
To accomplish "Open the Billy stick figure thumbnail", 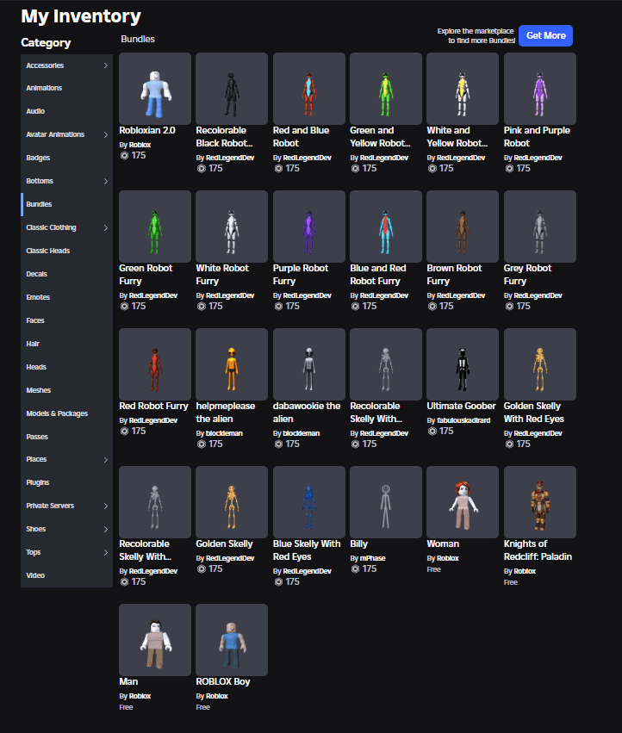I will pos(386,502).
